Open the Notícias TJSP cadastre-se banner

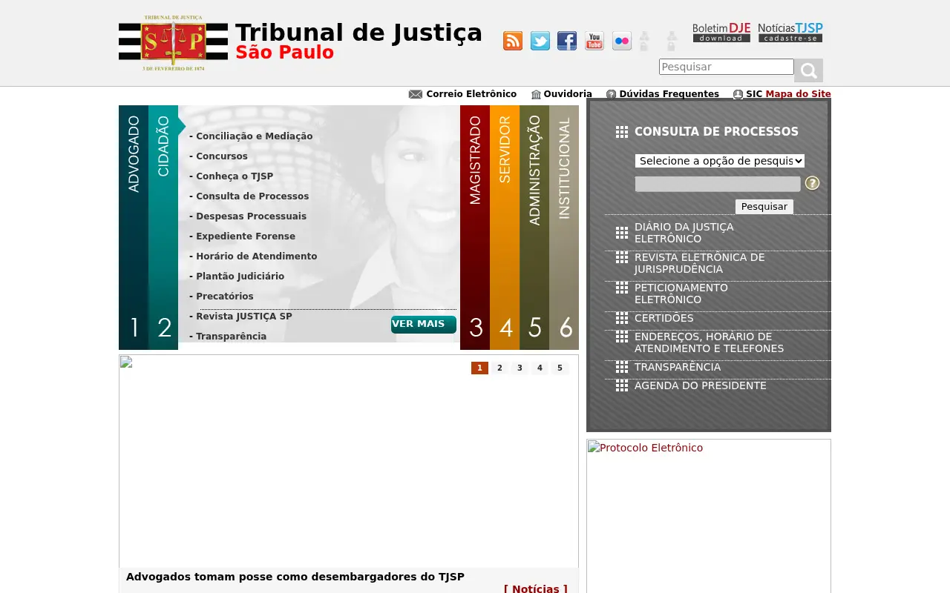coord(790,33)
